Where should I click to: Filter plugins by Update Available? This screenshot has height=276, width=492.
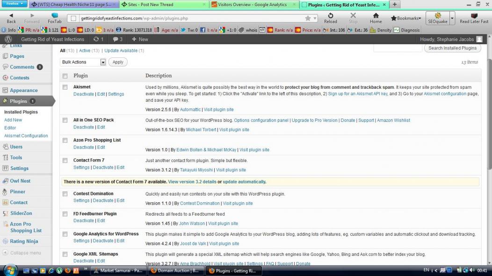pos(121,50)
